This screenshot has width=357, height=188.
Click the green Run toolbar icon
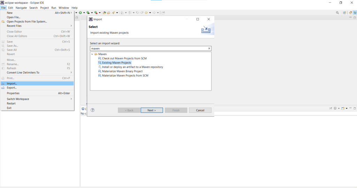pyautogui.click(x=81, y=13)
